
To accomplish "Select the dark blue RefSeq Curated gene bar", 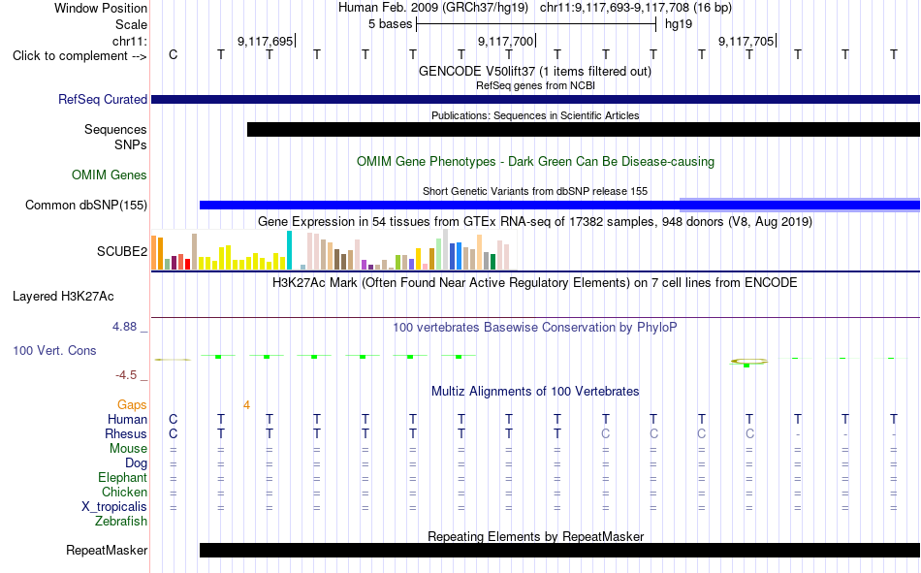I will (x=535, y=99).
